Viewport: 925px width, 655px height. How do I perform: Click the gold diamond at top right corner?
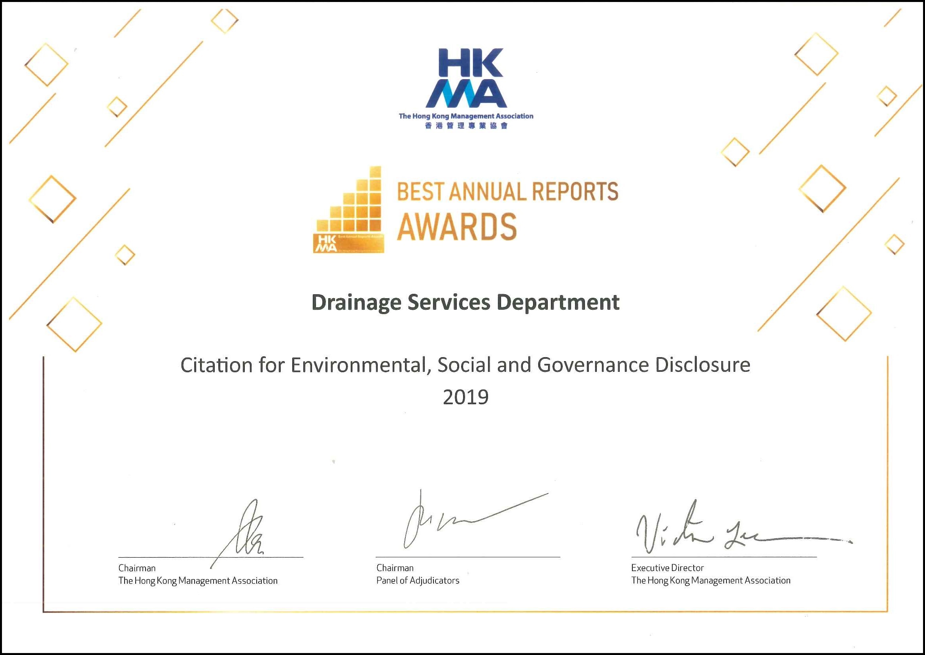pos(816,54)
